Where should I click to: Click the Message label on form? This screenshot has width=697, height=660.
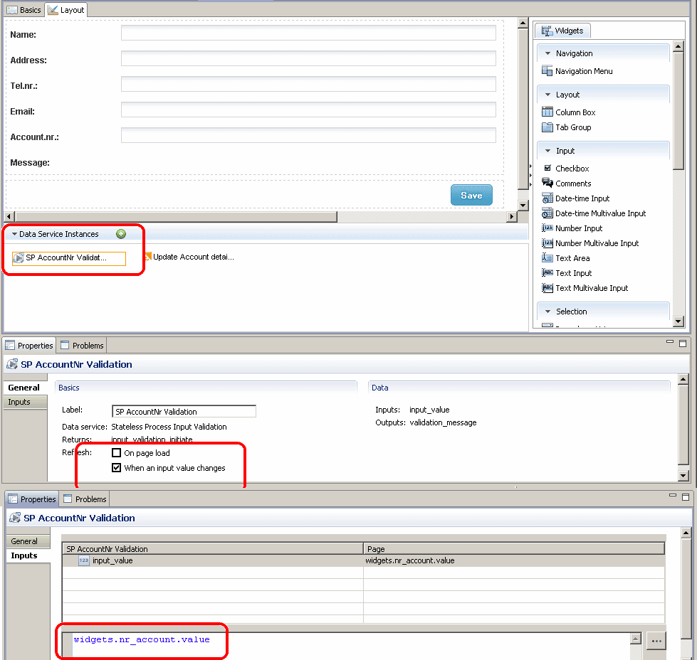[30, 163]
